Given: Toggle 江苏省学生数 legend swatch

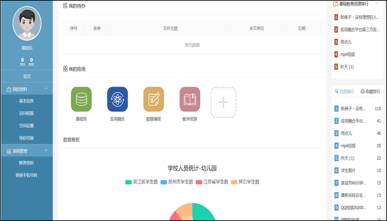Looking at the screenshot, I should (x=199, y=182).
